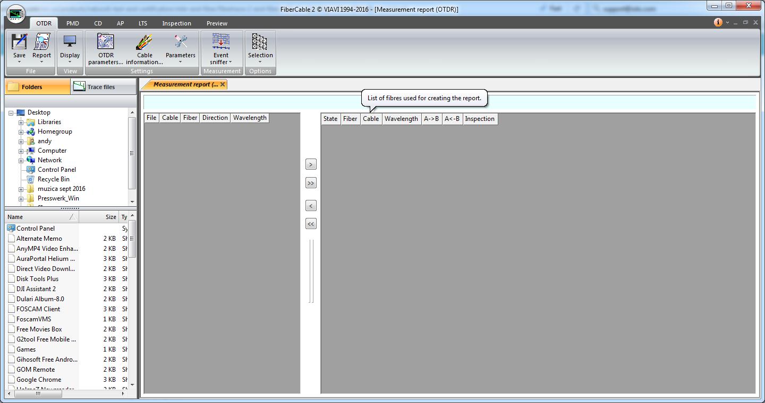Select the Google Chrome shortcut
The image size is (765, 403).
(x=39, y=380)
